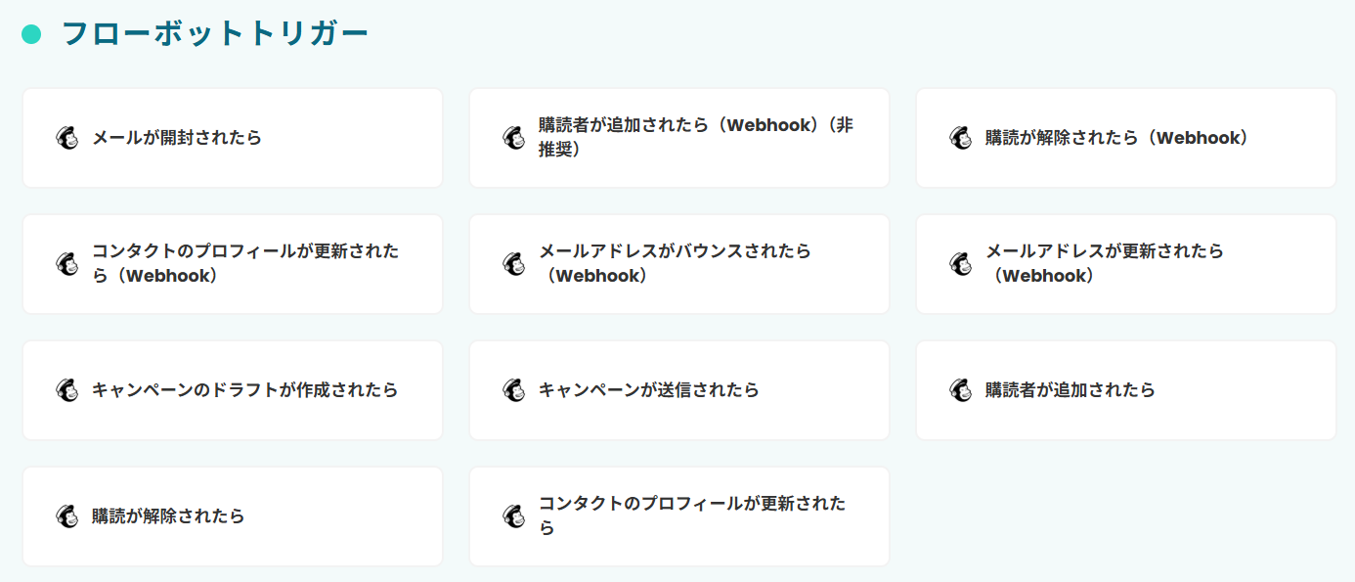Open 購読が解除されたら card in bottom row
The height and width of the screenshot is (582, 1355).
tap(233, 516)
